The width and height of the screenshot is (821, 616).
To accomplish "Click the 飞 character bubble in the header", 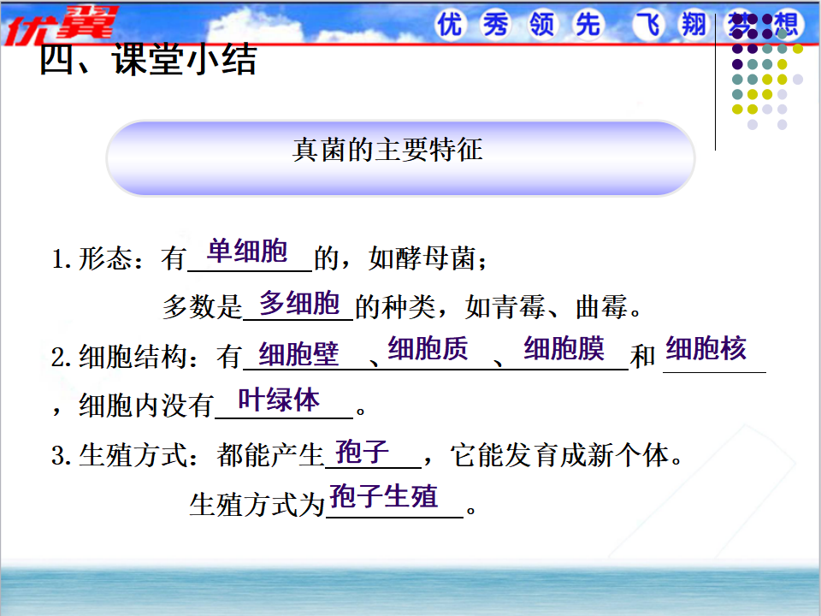I will [649, 25].
